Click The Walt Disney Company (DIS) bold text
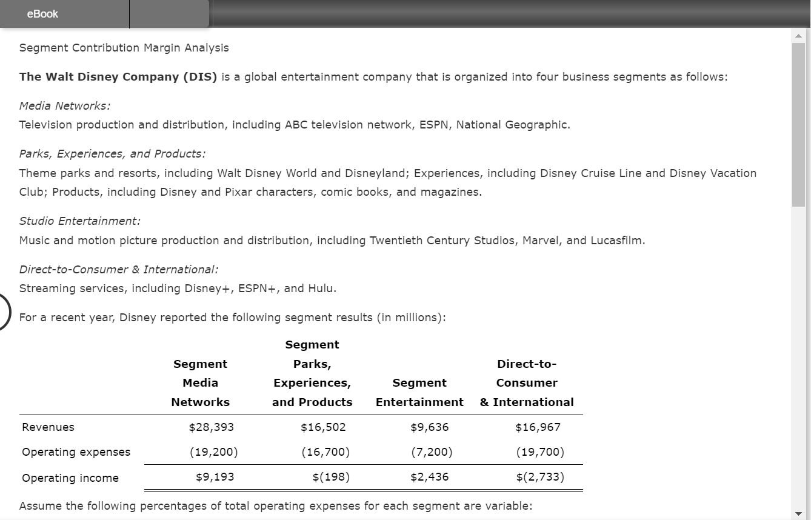The height and width of the screenshot is (520, 811). tap(118, 77)
